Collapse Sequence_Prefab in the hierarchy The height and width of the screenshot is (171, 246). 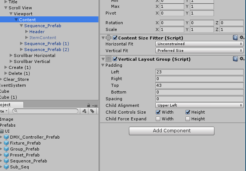pyautogui.click(x=21, y=26)
